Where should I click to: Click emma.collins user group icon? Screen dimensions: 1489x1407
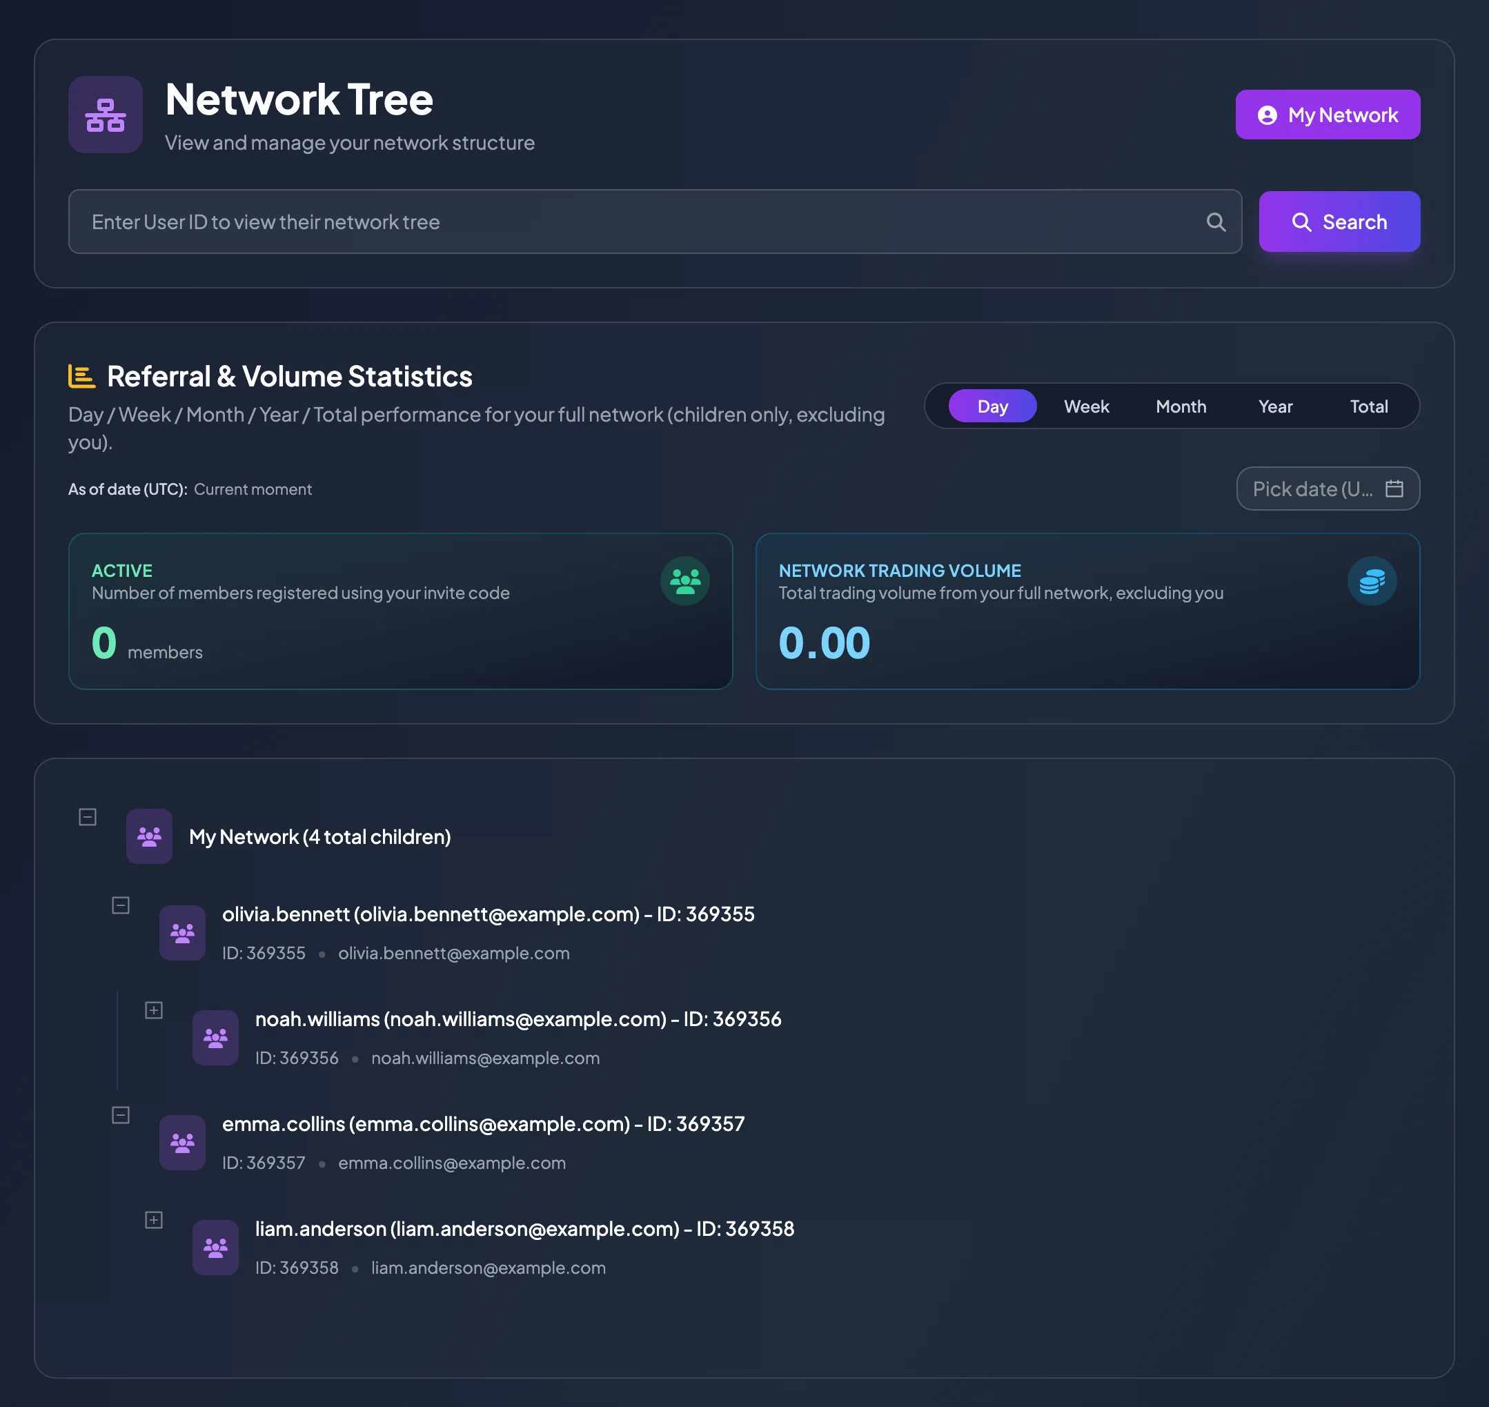[x=182, y=1143]
